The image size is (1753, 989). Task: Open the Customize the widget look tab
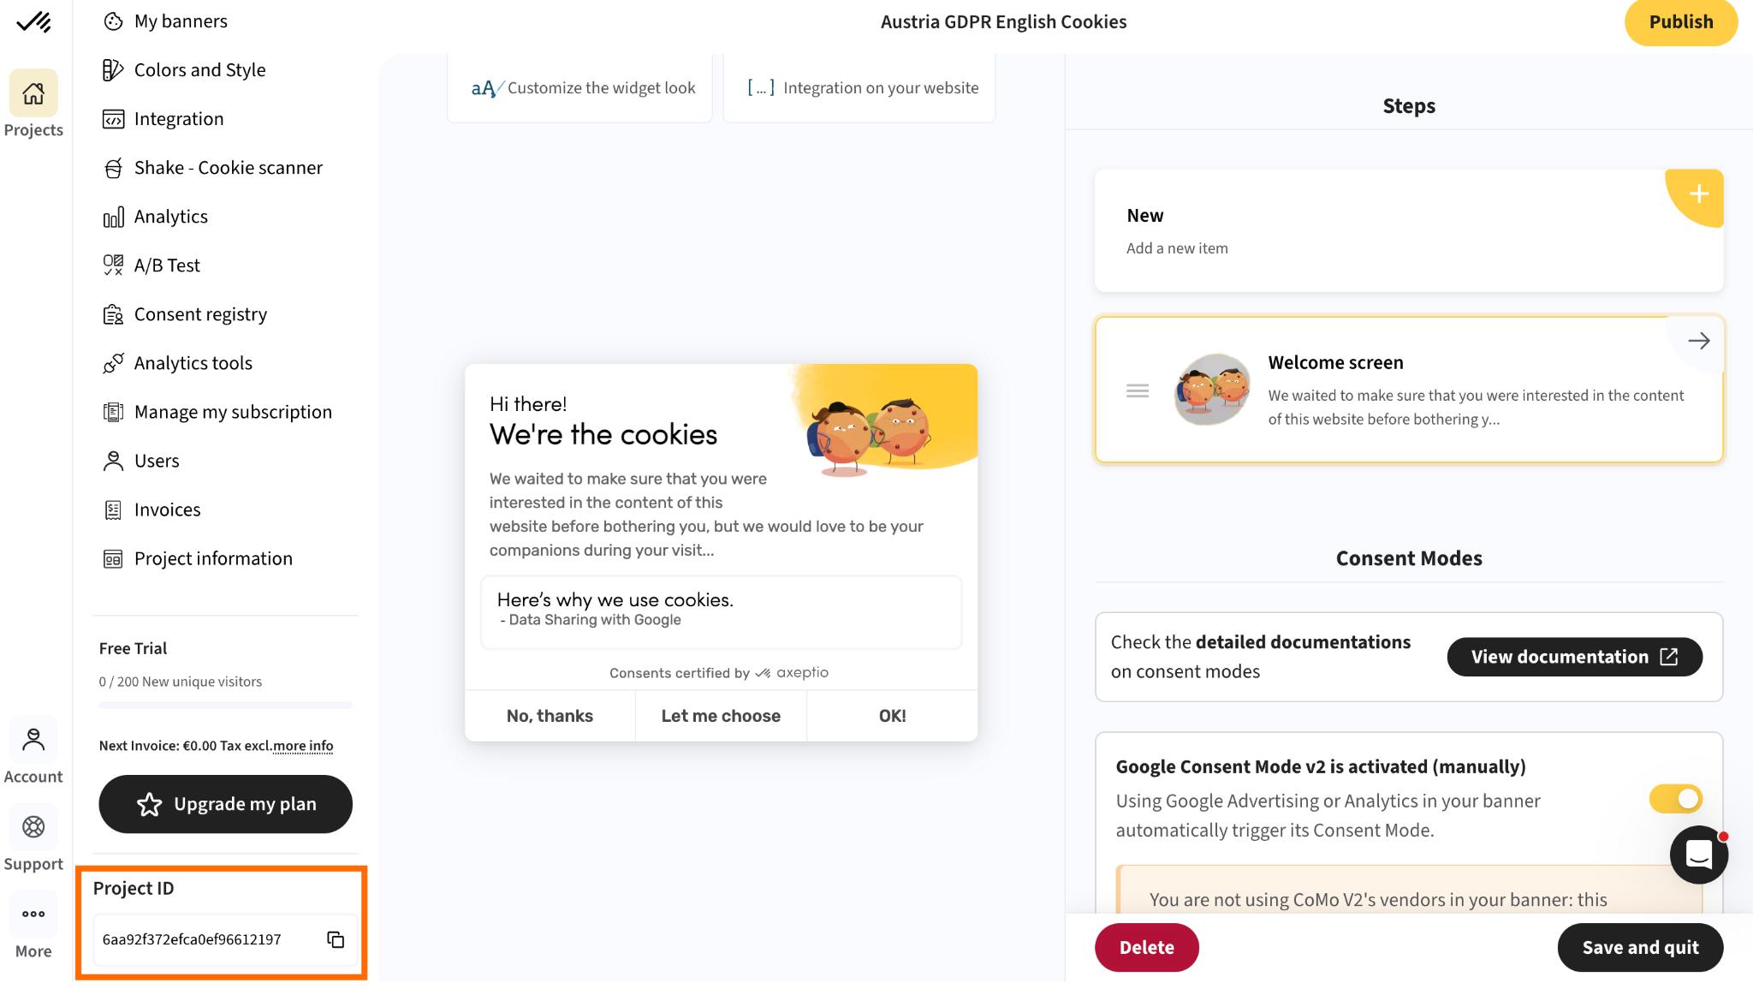(x=580, y=87)
